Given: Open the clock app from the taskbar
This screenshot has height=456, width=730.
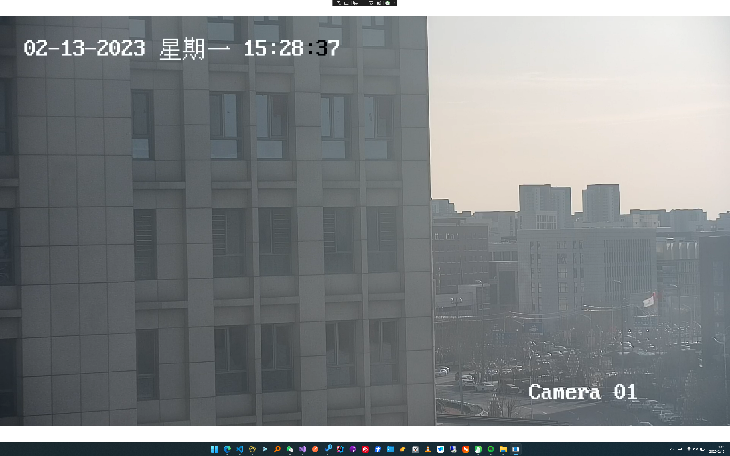Looking at the screenshot, I should point(416,449).
